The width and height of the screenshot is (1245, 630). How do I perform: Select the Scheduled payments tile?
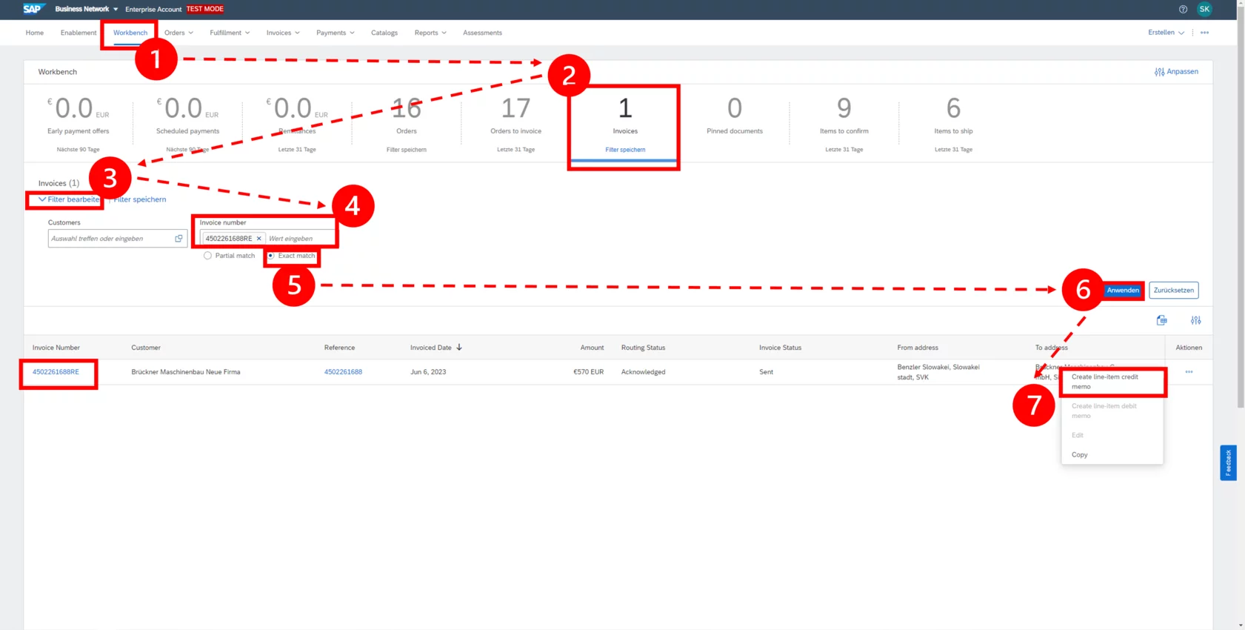pos(187,124)
